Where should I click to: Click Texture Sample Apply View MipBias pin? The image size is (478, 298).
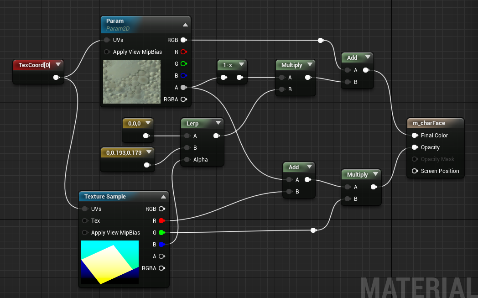pos(85,232)
